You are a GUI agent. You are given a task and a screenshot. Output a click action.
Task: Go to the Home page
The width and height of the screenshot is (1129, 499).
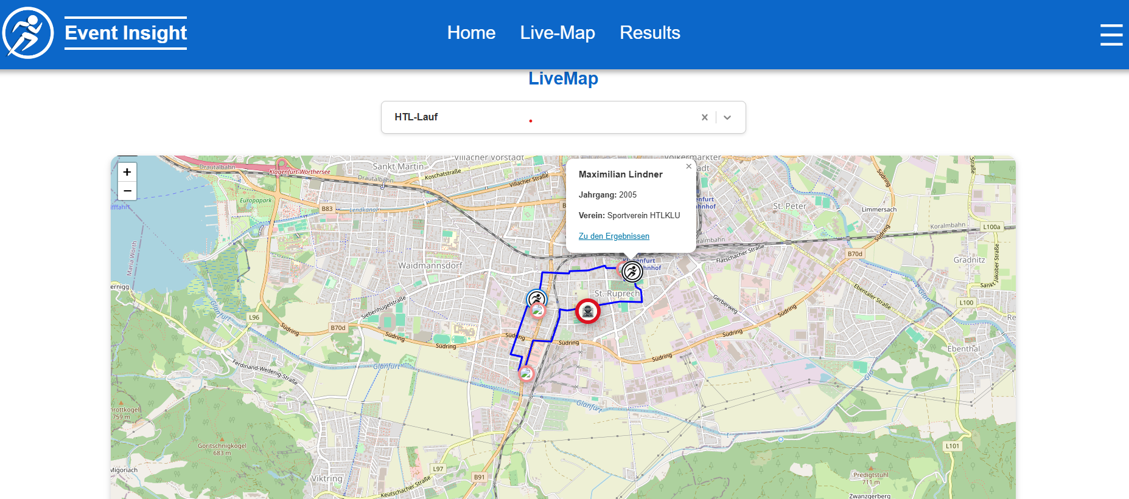coord(471,33)
